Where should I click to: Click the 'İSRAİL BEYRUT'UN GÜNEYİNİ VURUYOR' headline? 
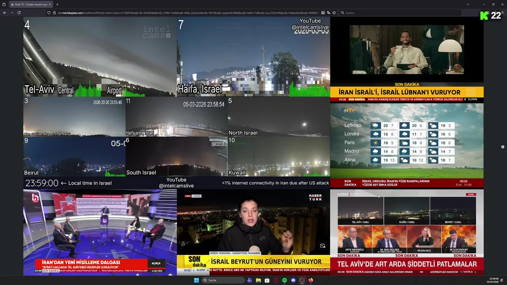pyautogui.click(x=266, y=262)
